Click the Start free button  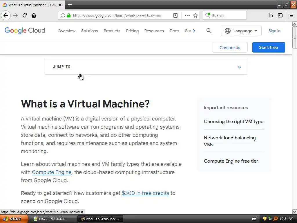point(269,47)
